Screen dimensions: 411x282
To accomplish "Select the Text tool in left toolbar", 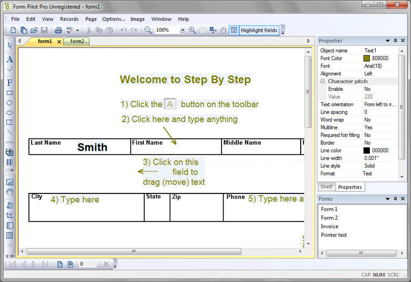I will point(9,59).
